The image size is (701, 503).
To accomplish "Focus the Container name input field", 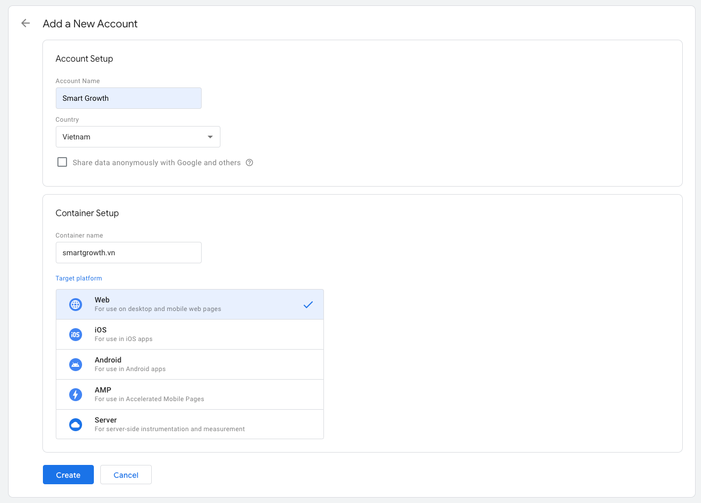I will click(x=129, y=253).
